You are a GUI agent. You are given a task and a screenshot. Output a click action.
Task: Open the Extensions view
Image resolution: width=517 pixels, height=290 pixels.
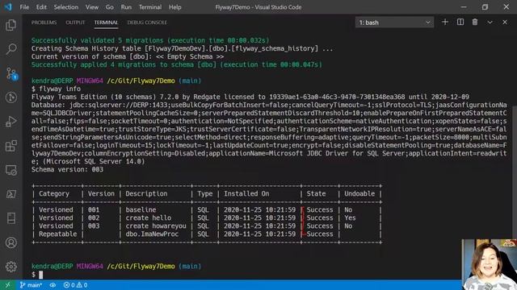[11, 146]
